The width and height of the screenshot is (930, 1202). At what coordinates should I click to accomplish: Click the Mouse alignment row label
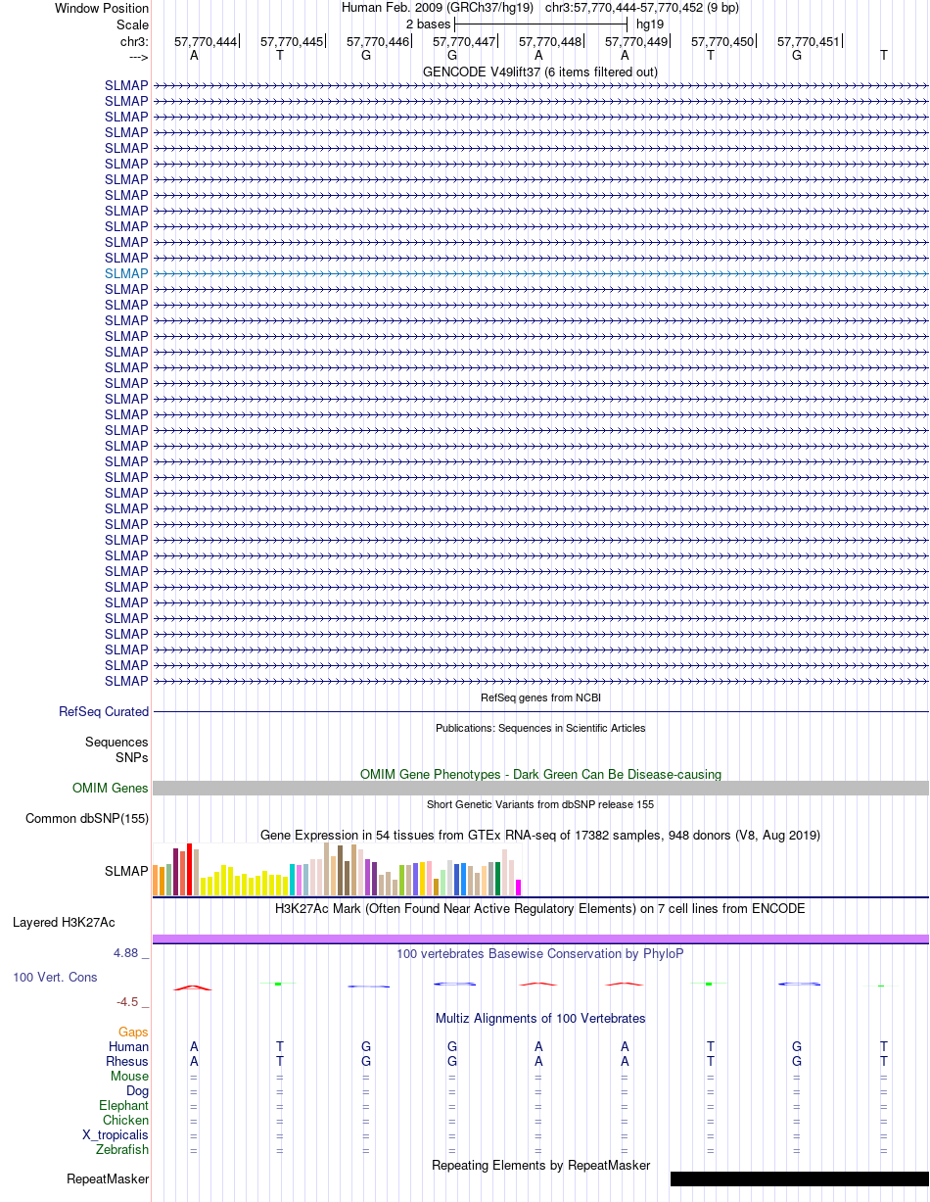(x=129, y=1076)
